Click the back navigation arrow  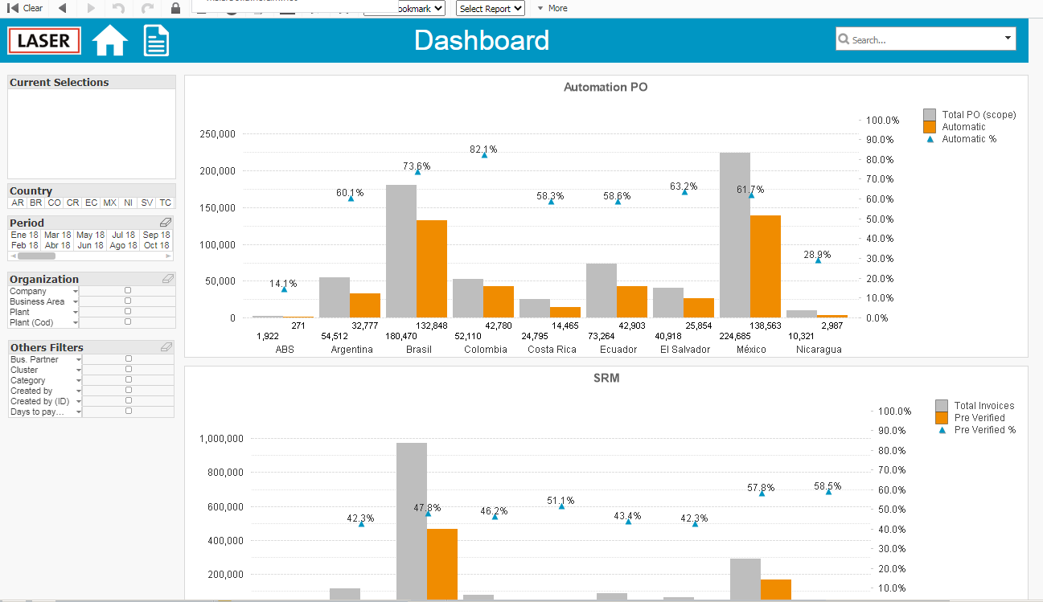(x=63, y=8)
